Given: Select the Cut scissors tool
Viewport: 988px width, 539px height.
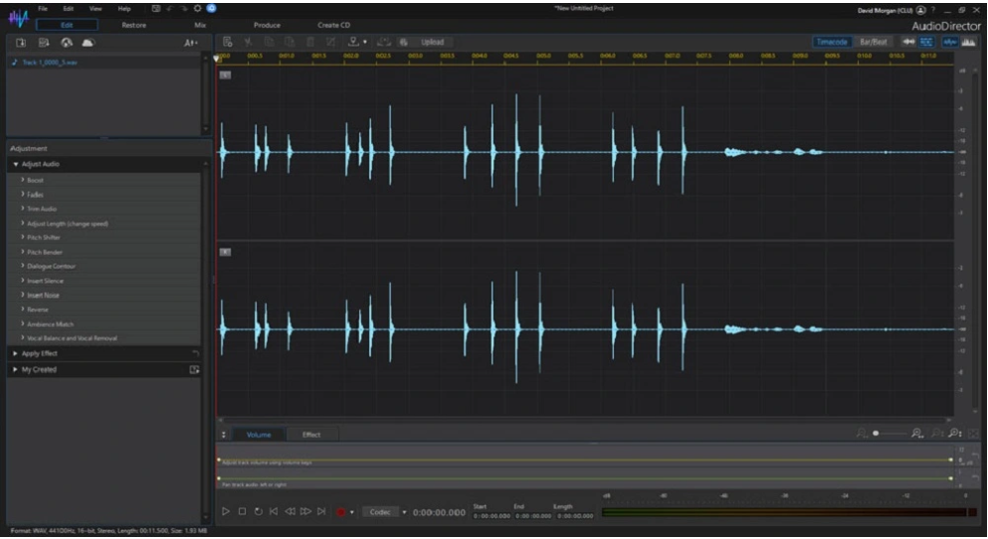Looking at the screenshot, I should [249, 42].
